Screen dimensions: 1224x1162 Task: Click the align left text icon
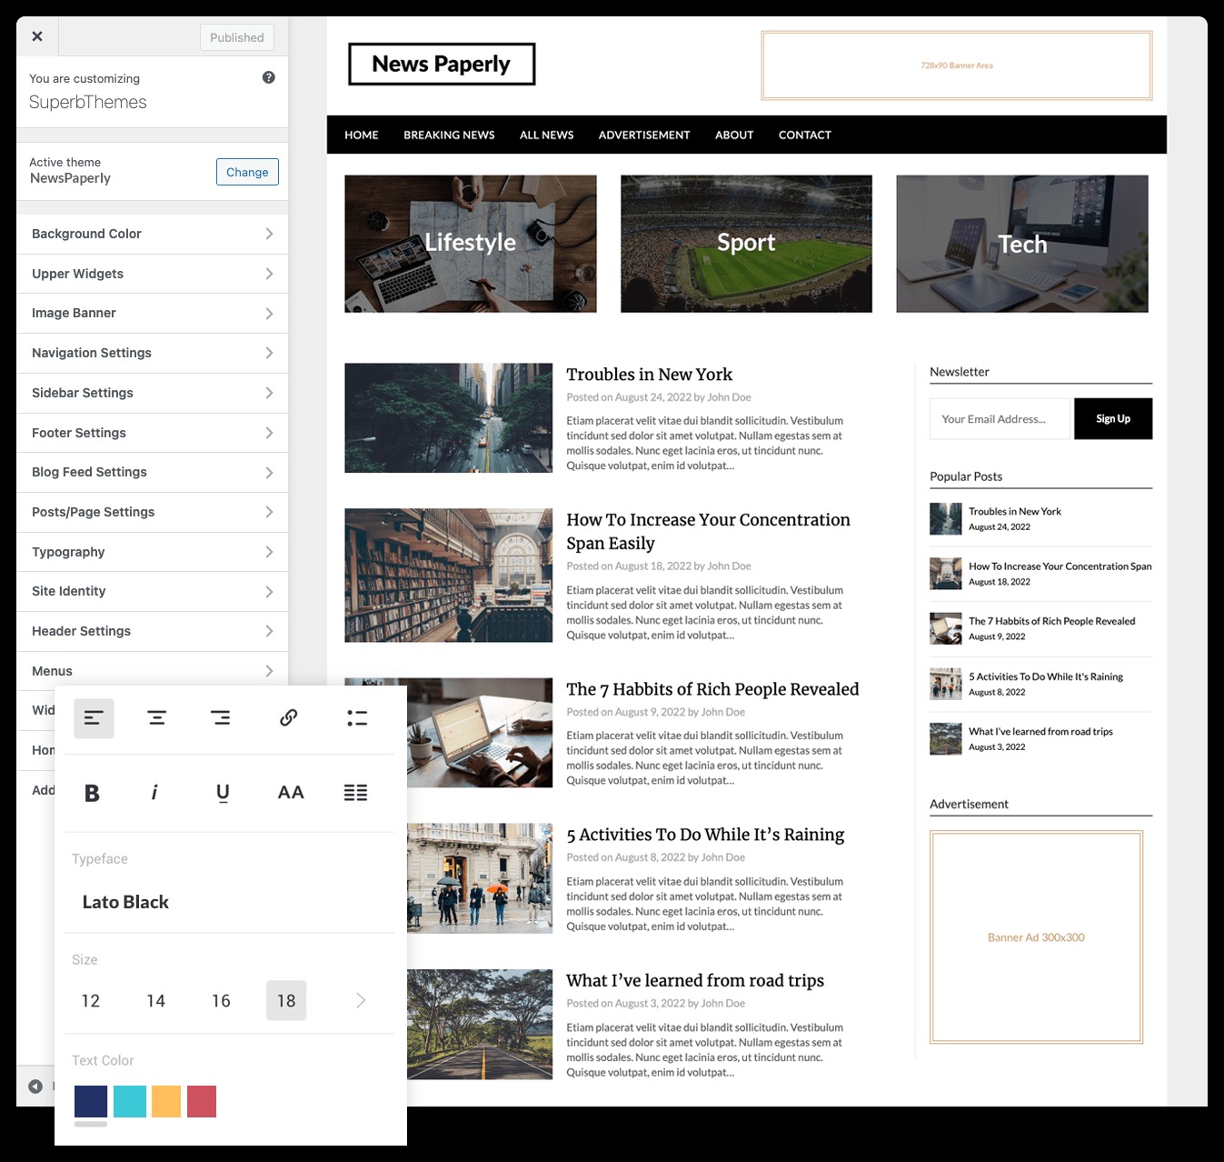pyautogui.click(x=94, y=718)
